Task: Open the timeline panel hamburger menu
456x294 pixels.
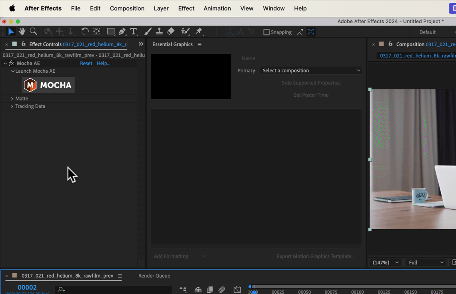Action: (x=120, y=276)
